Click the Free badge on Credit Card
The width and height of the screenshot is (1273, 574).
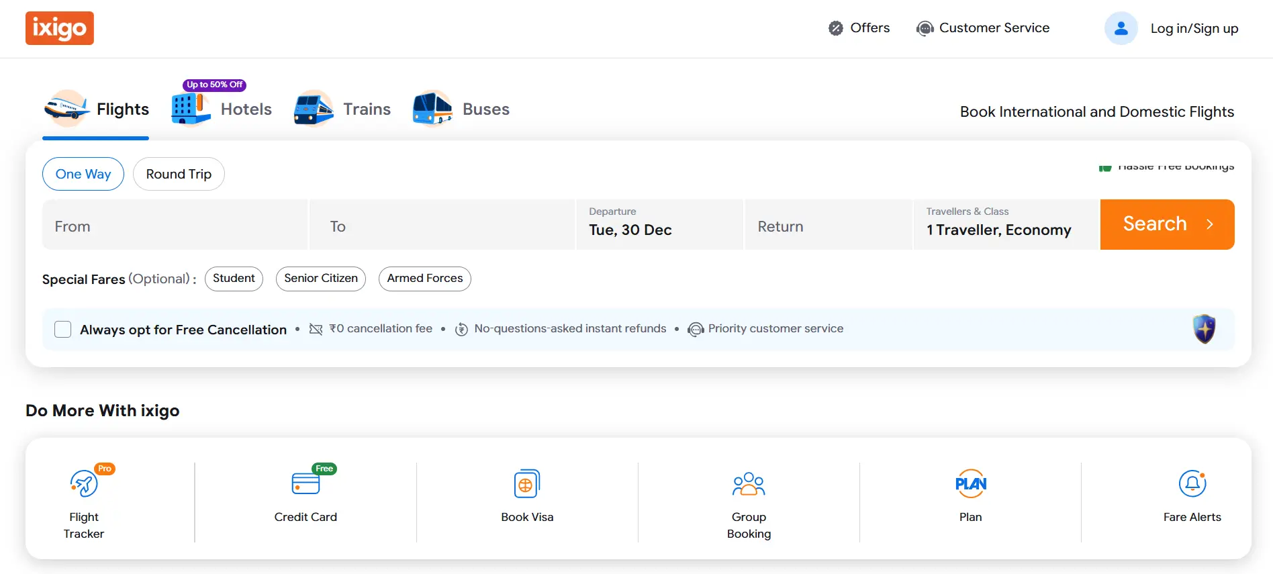point(324,469)
